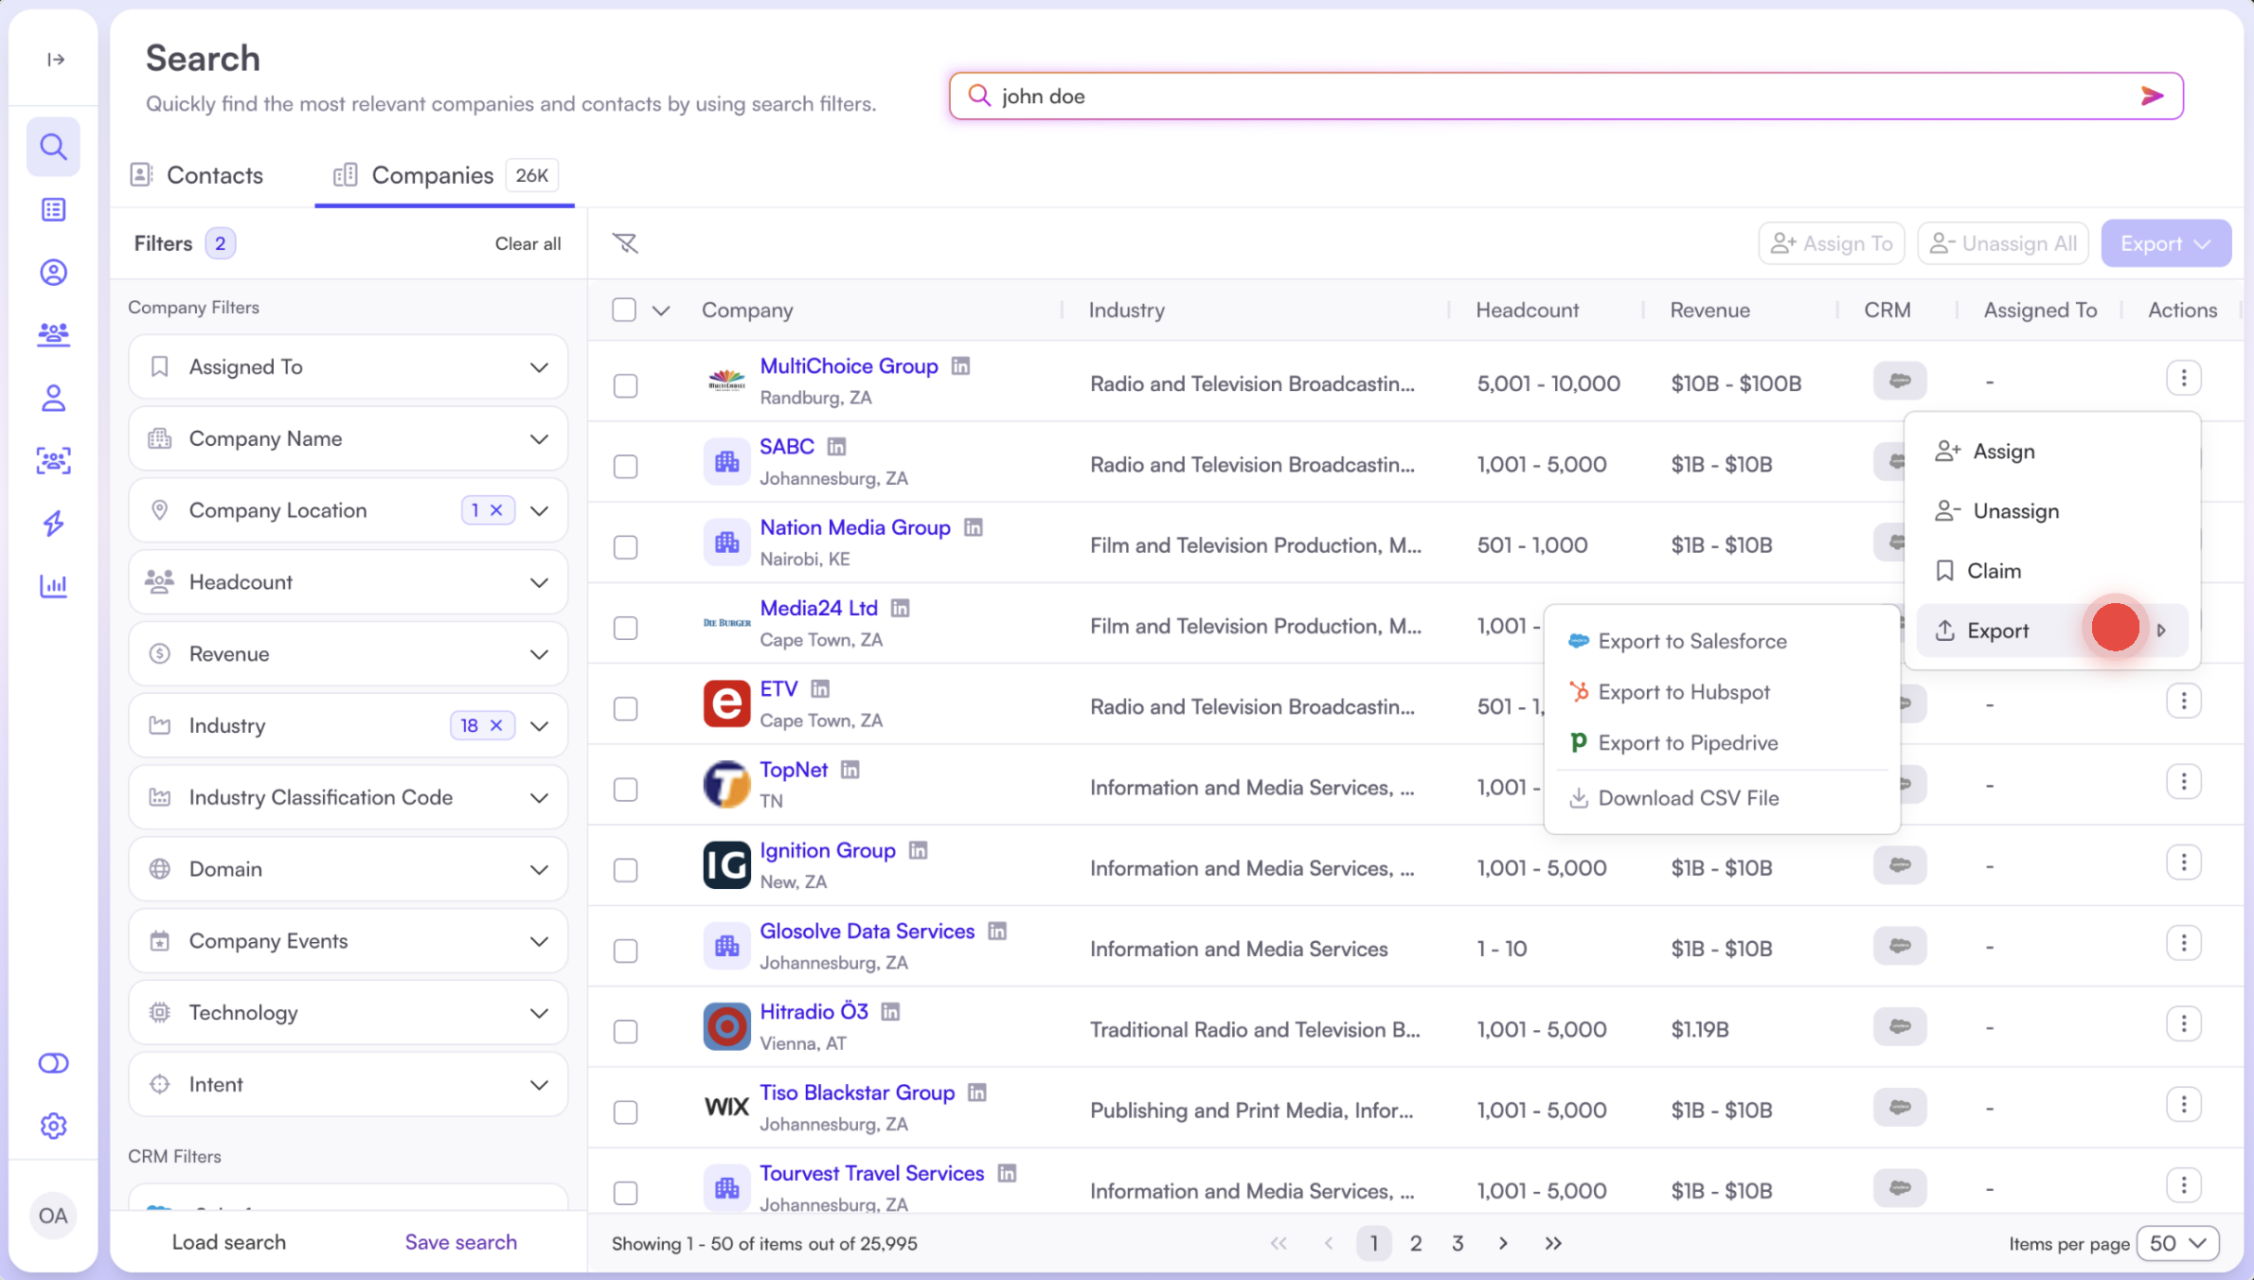Open the Items per page dropdown

2177,1243
